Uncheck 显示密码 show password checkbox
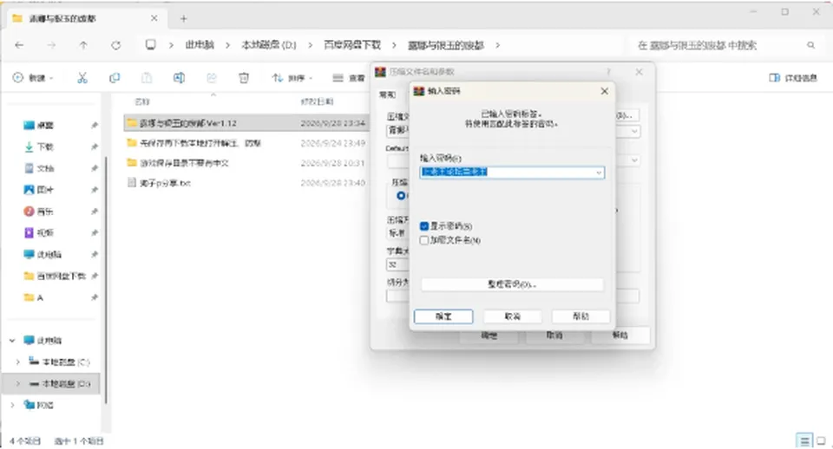The width and height of the screenshot is (833, 449). point(424,226)
